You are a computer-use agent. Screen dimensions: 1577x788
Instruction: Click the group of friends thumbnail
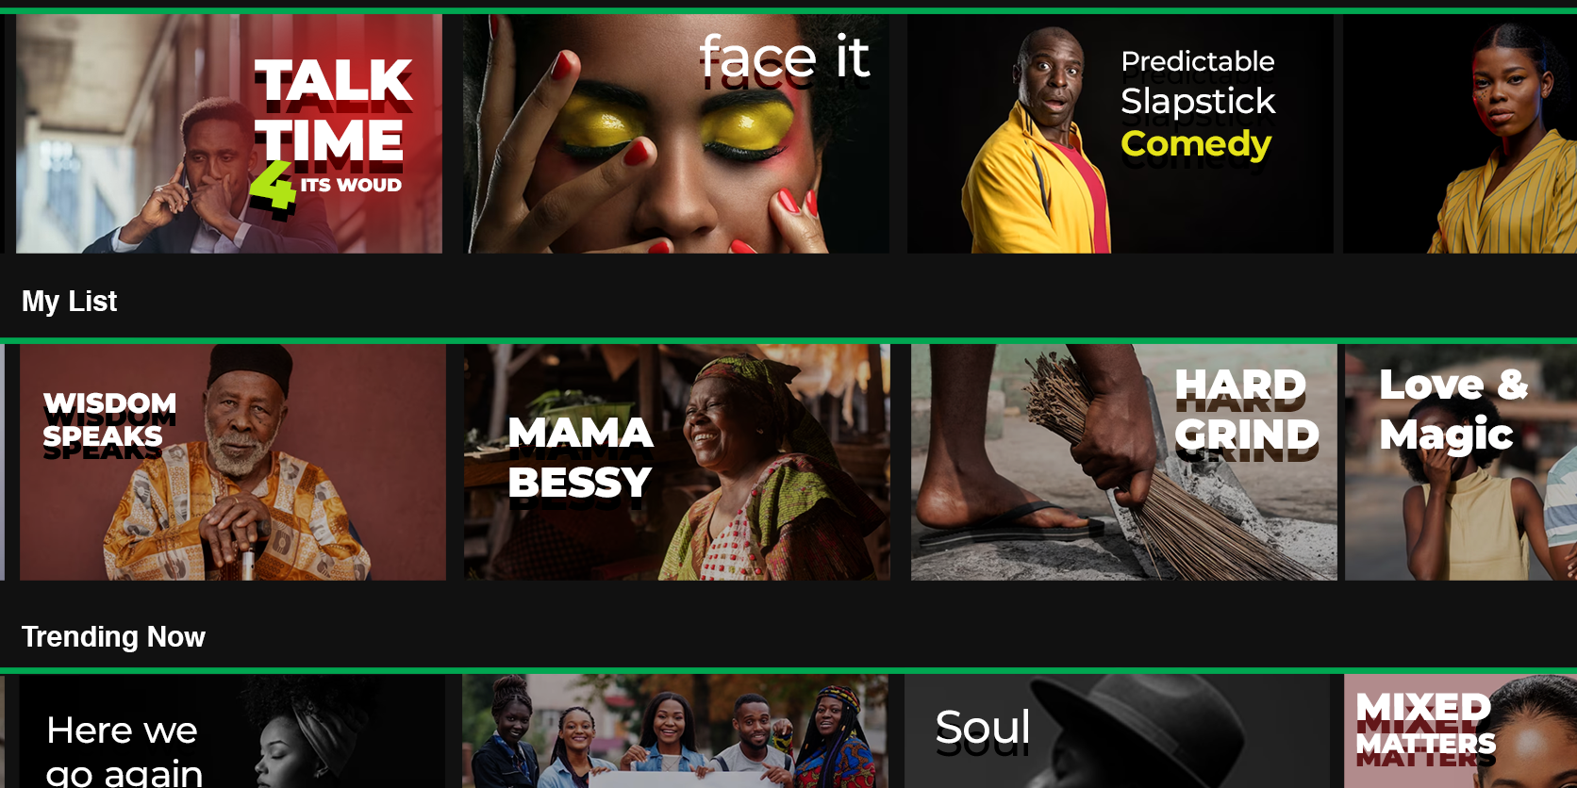coord(675,731)
